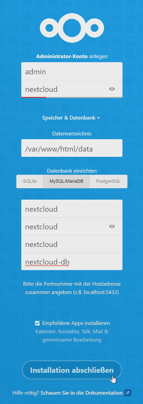Click the Administrator-Konto anlegen heading
This screenshot has width=143, height=404.
[x=72, y=56]
